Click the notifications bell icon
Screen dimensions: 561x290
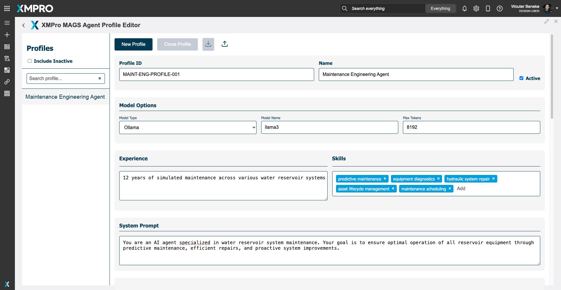464,8
